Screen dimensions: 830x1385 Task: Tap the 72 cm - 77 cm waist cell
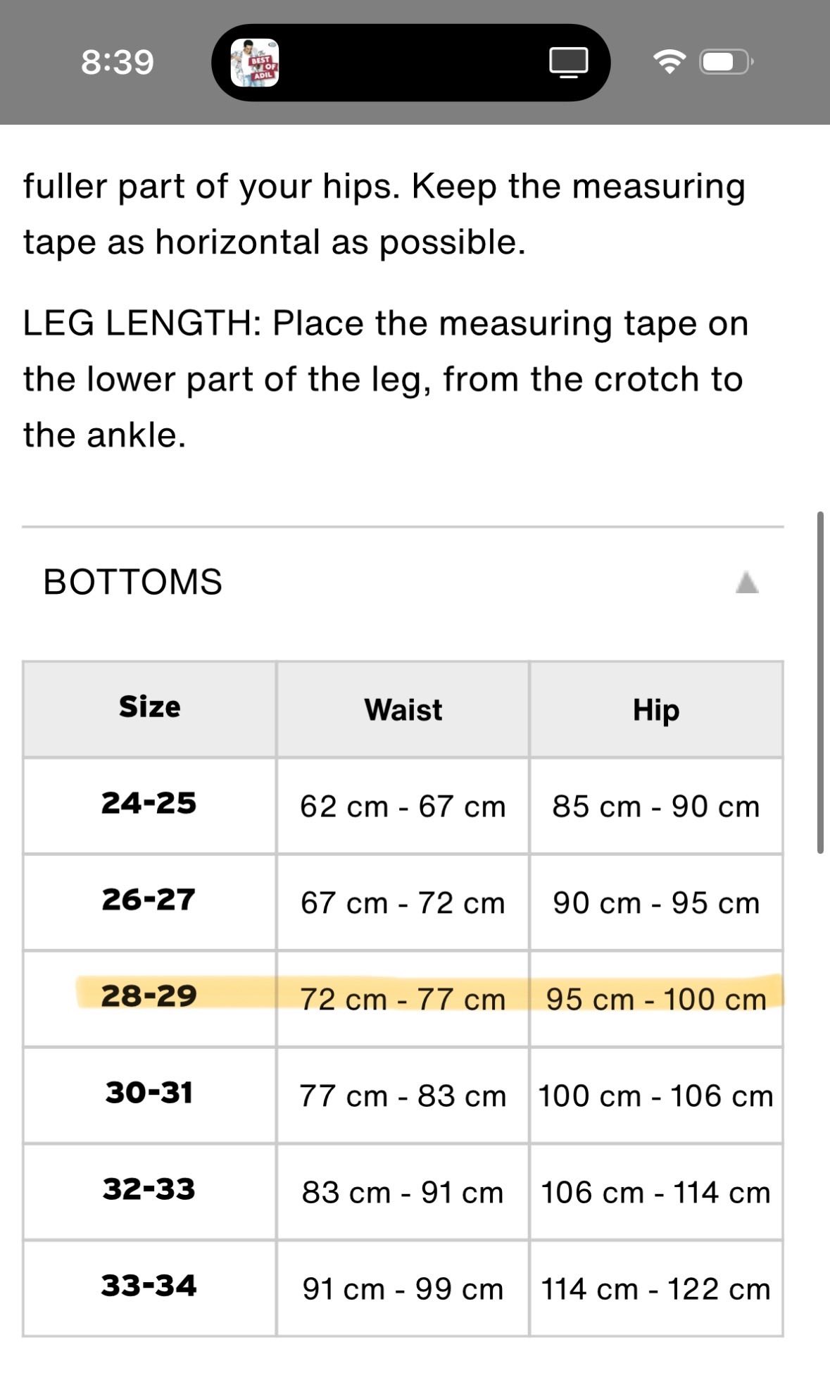pyautogui.click(x=403, y=999)
